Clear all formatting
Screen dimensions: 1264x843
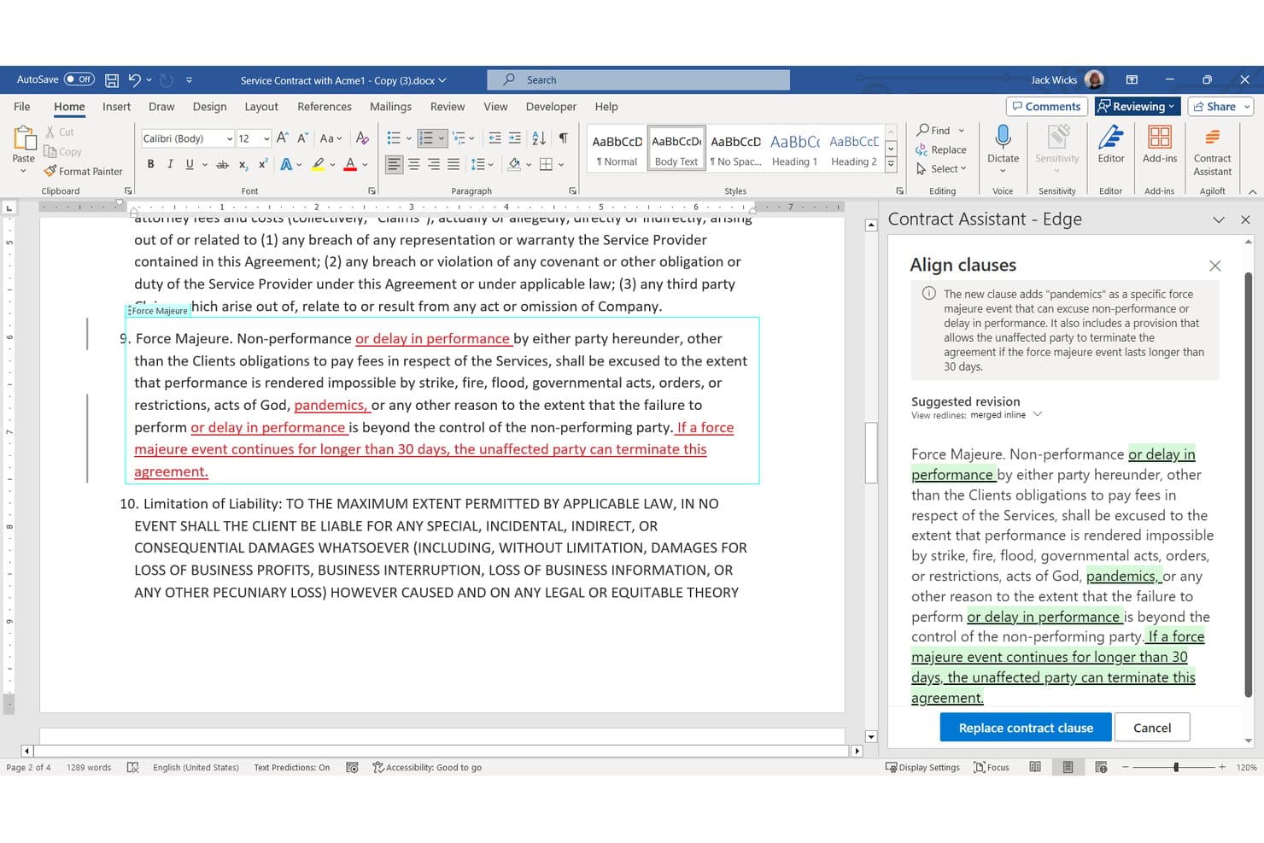[x=362, y=138]
